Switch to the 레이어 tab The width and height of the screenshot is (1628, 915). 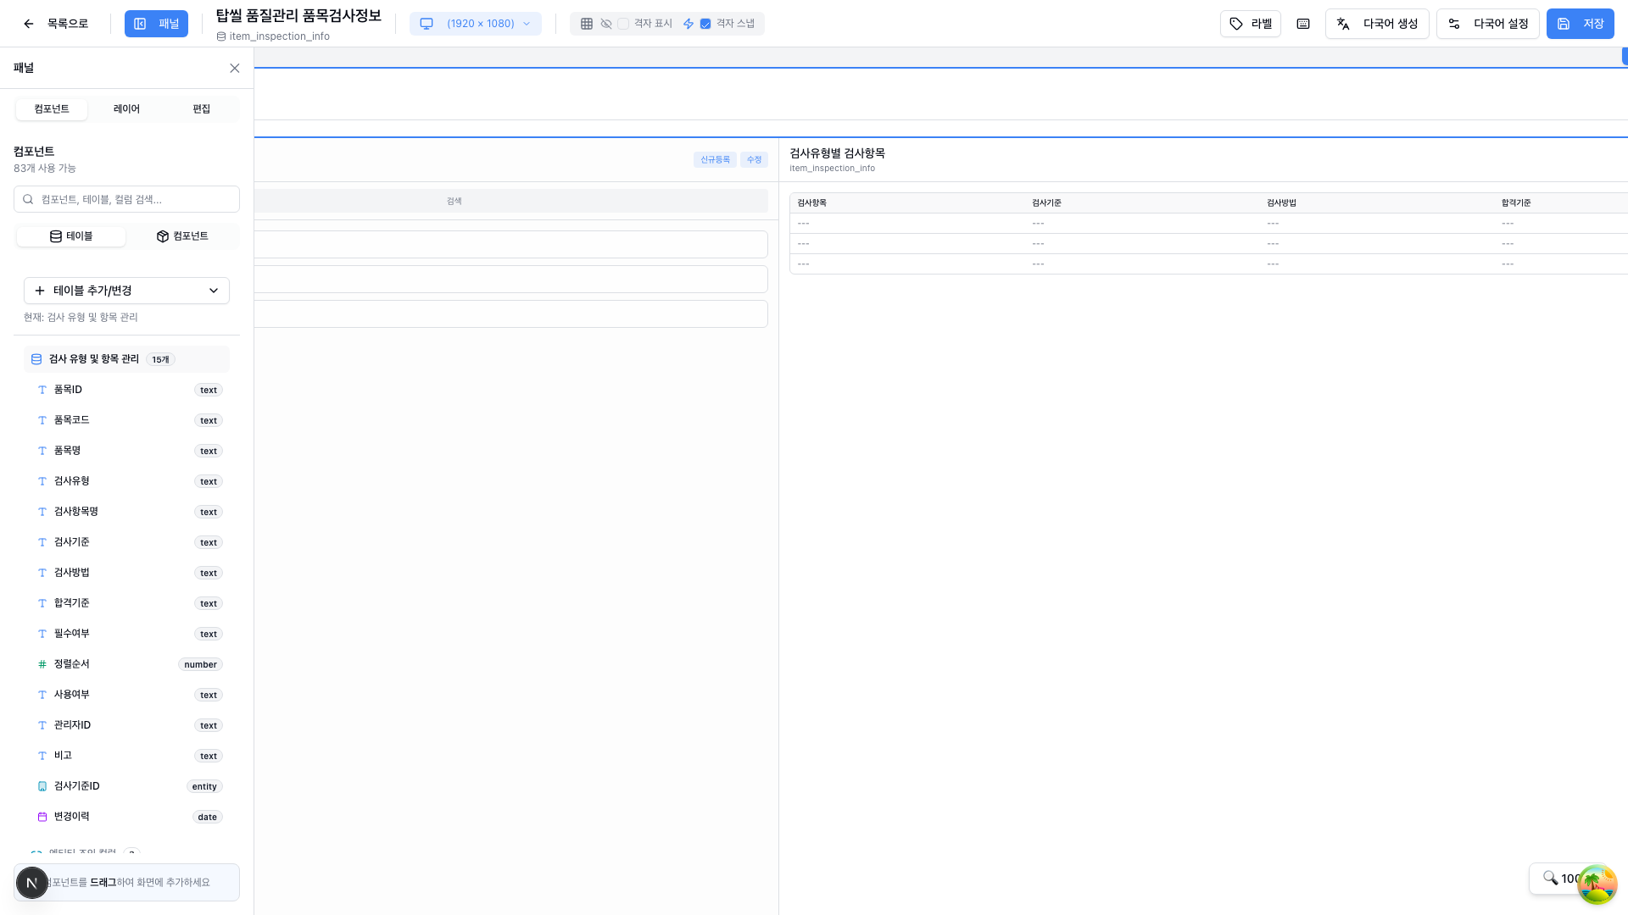click(x=126, y=109)
